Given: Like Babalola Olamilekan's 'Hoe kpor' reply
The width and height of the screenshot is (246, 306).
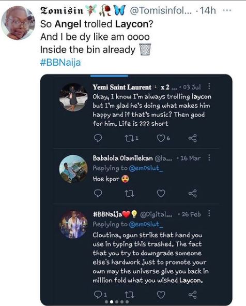Looking at the screenshot, I should 161,194.
